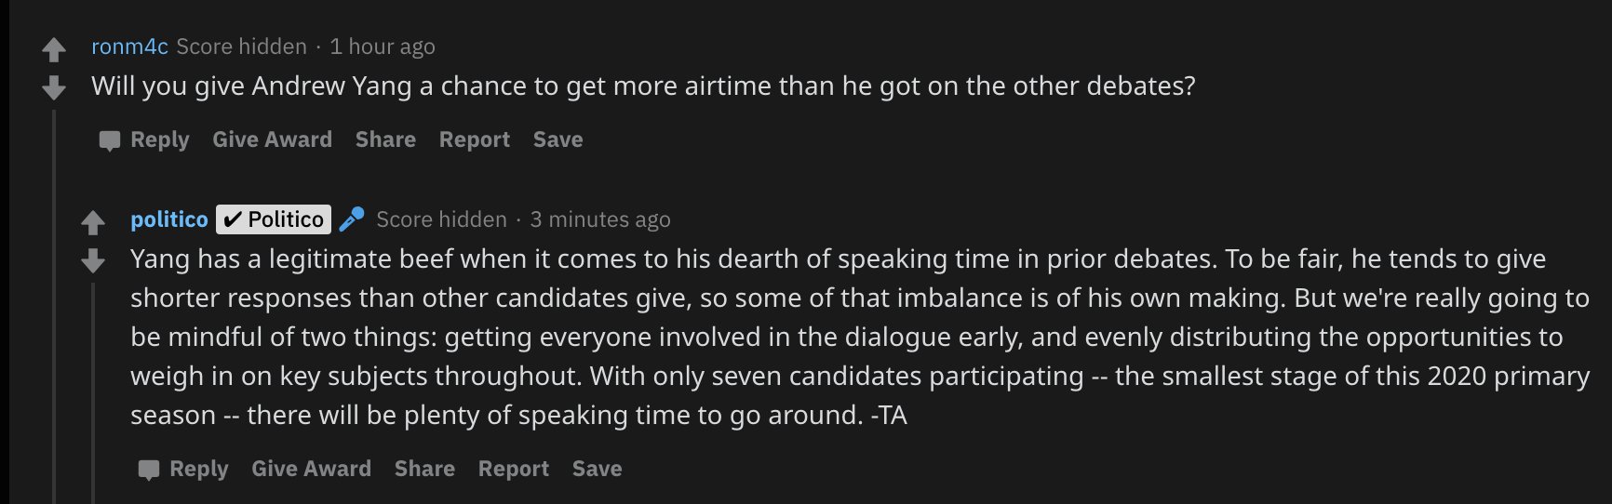The width and height of the screenshot is (1612, 504).
Task: Downvote ronm4c's comment
Action: coord(54,88)
